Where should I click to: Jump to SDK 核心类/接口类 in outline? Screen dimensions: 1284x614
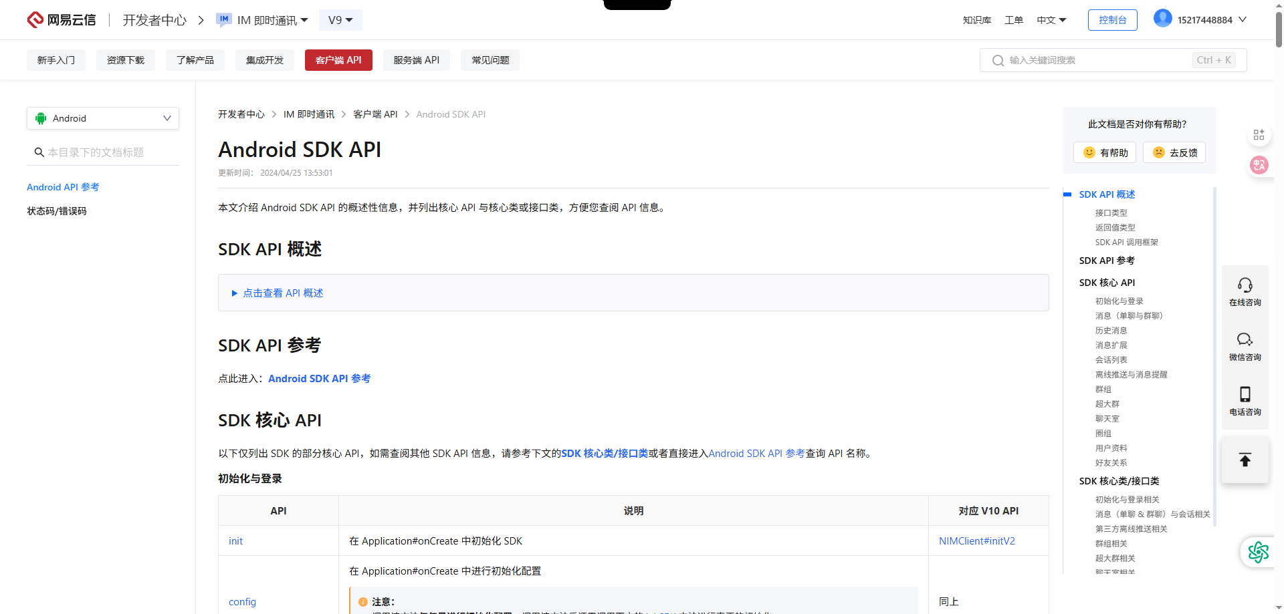(1119, 481)
